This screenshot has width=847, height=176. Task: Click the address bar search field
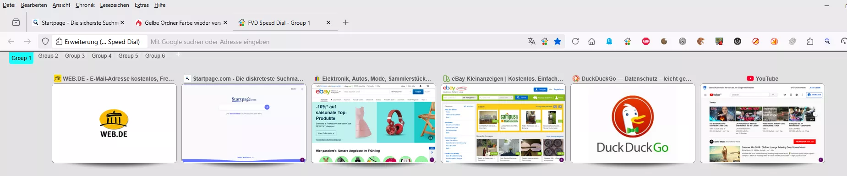337,42
